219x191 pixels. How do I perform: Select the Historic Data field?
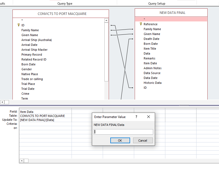(x=153, y=83)
